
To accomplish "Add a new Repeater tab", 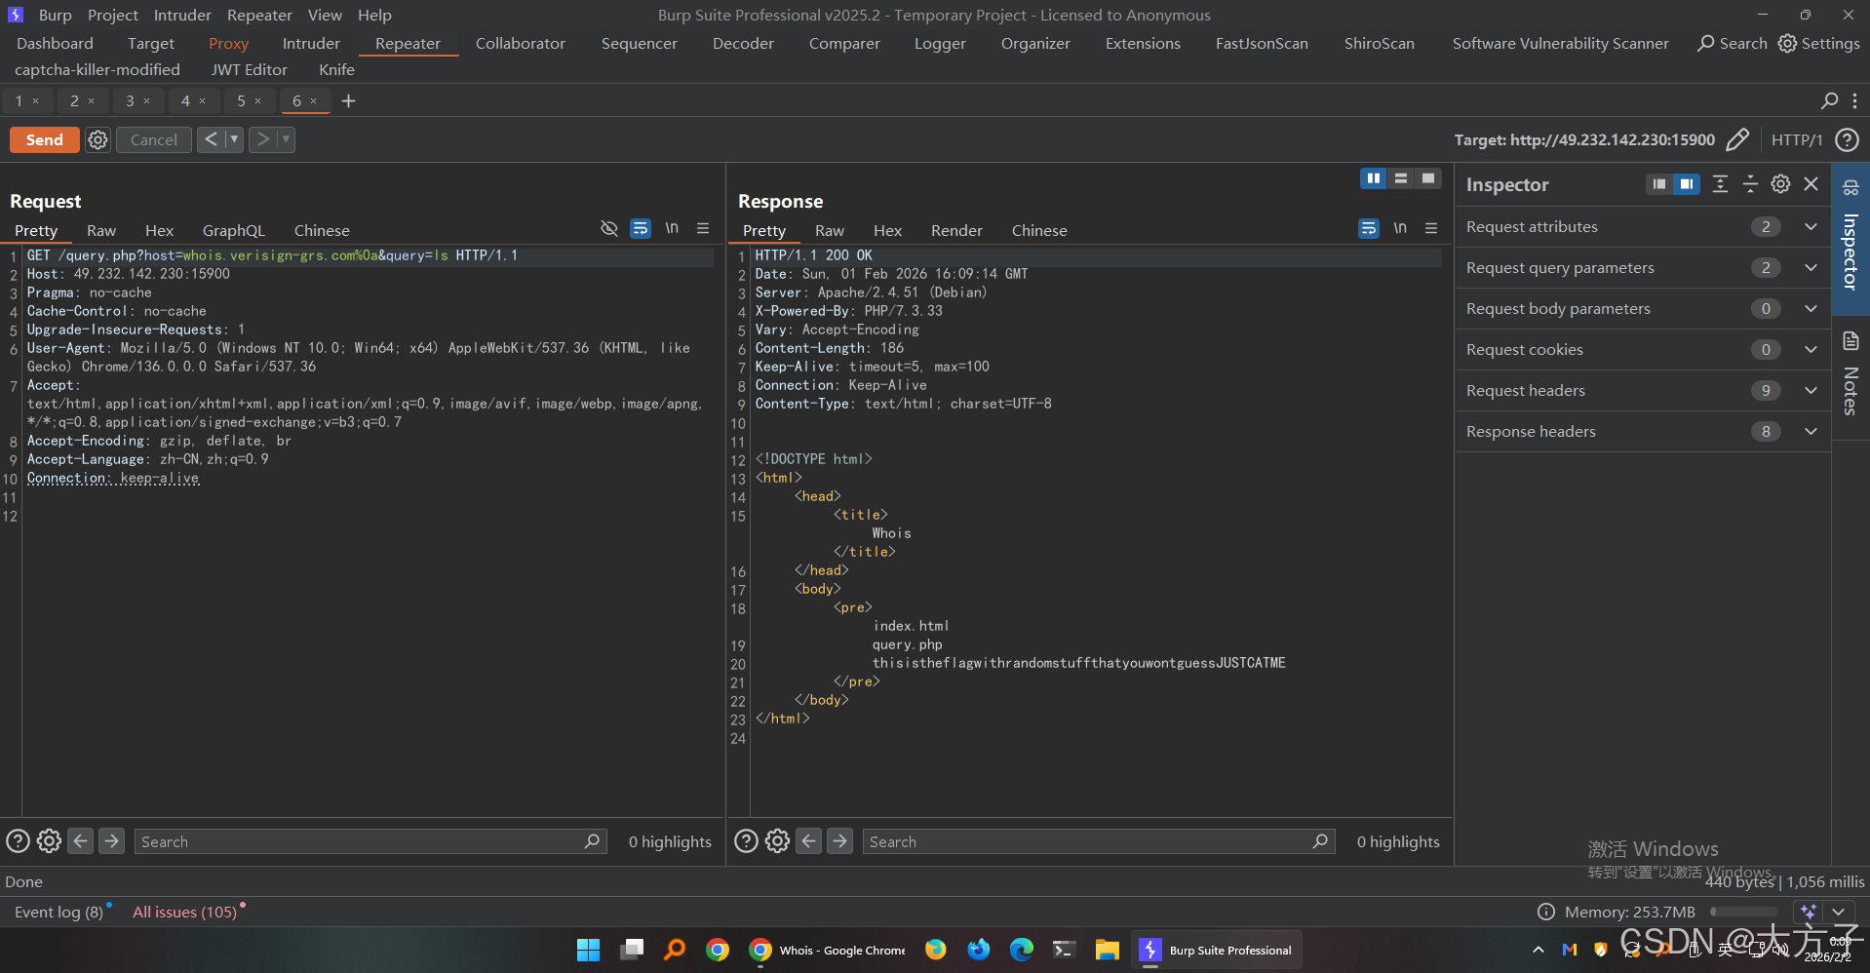I will coord(348,100).
